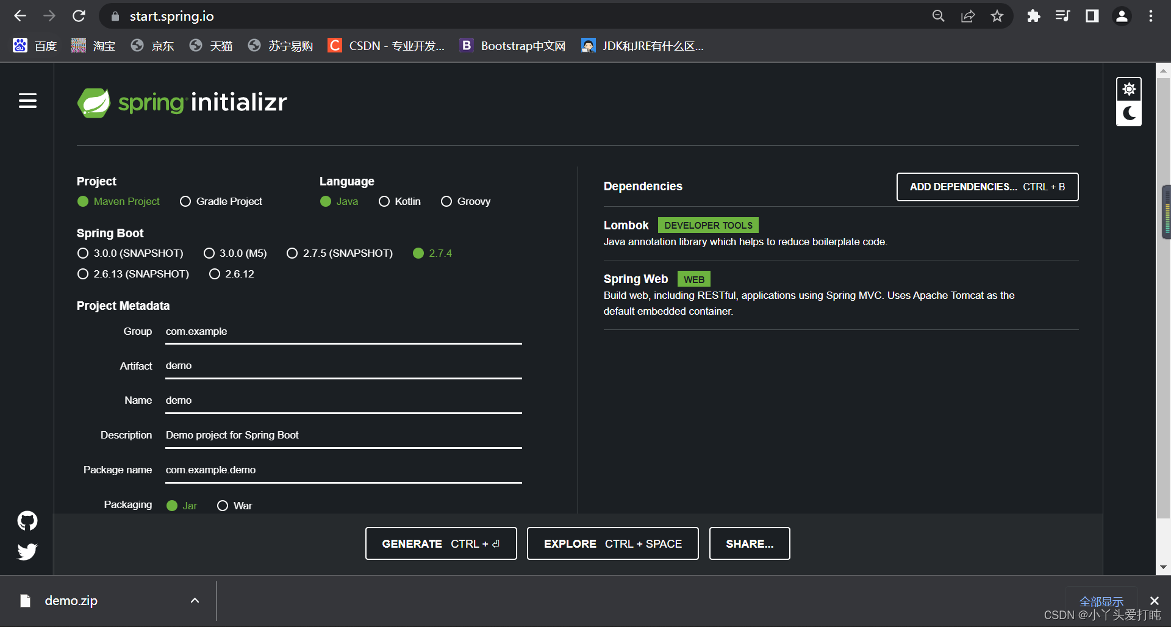Open the demo.zip downloaded file
The height and width of the screenshot is (627, 1171).
coord(71,601)
